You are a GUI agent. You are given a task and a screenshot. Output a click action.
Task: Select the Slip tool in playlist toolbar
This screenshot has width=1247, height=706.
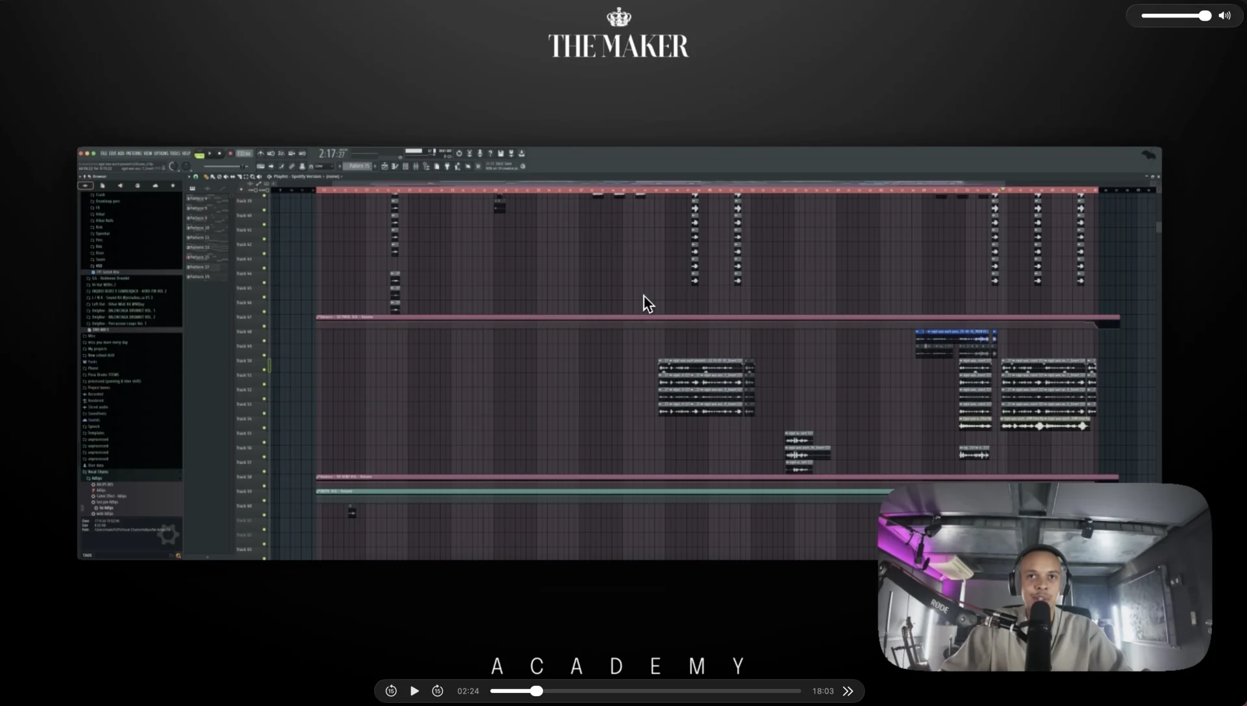(x=233, y=177)
